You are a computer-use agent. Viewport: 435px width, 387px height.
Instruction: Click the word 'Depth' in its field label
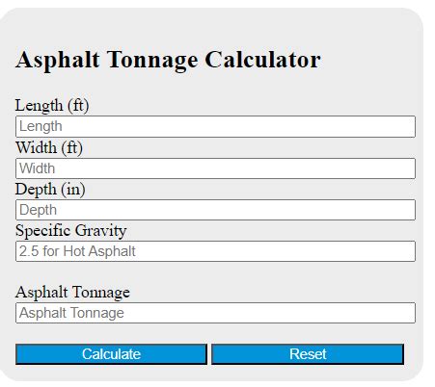click(36, 190)
